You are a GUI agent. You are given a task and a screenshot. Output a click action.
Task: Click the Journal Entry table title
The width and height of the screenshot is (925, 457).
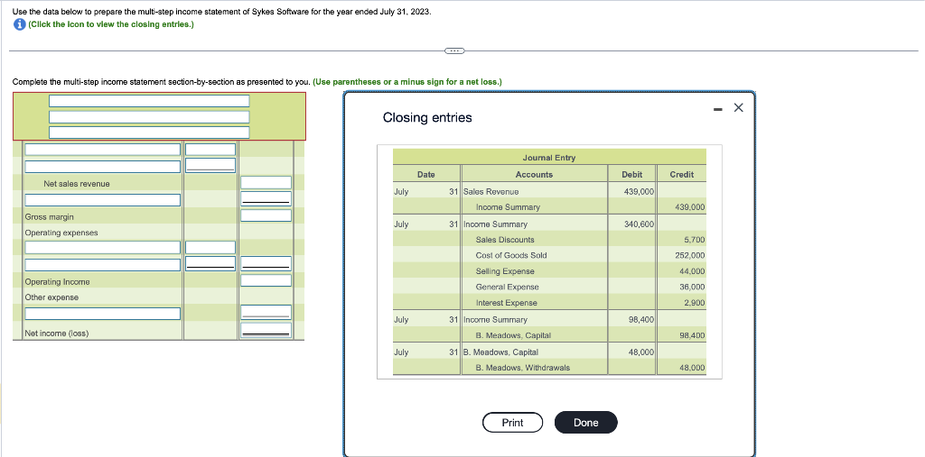point(548,158)
